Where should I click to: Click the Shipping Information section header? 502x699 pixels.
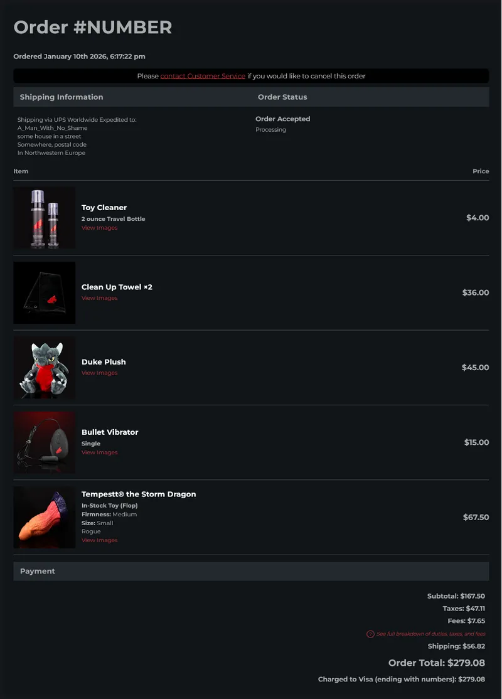coord(61,97)
